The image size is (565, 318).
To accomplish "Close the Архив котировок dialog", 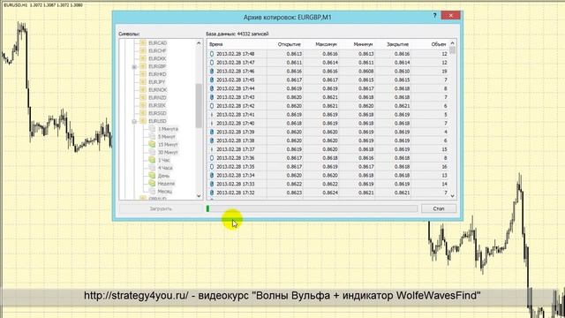I will click(450, 16).
